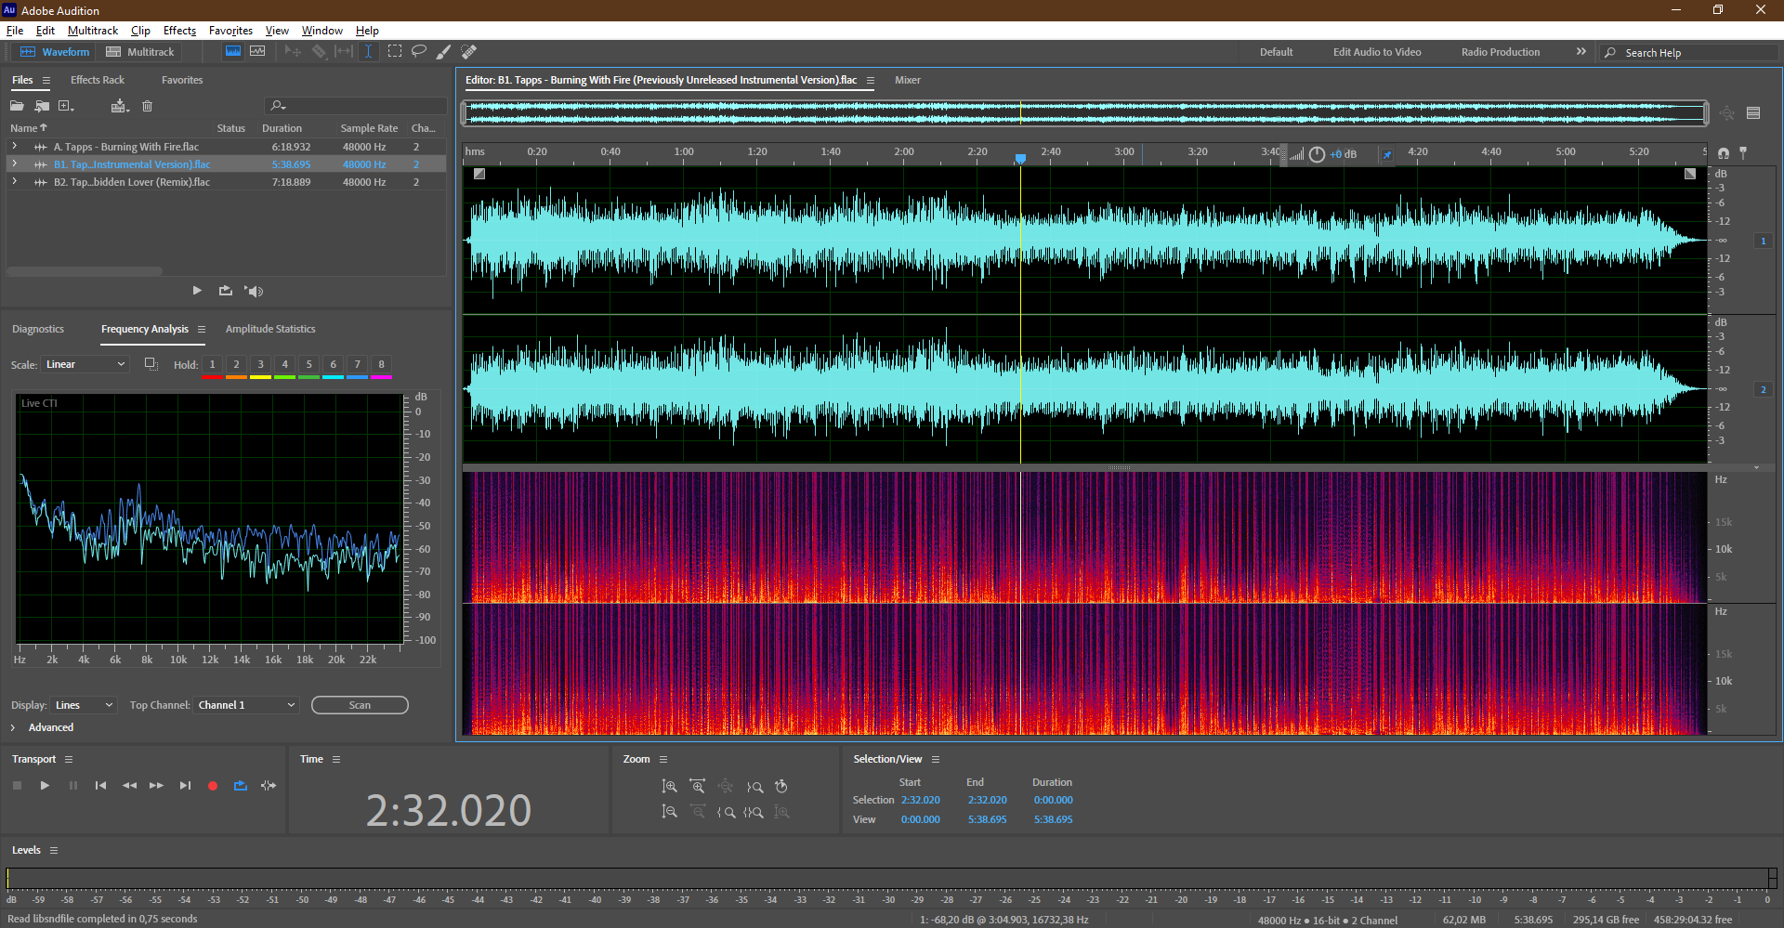This screenshot has width=1784, height=928.
Task: Click Zoom In Time icon
Action: point(697,786)
